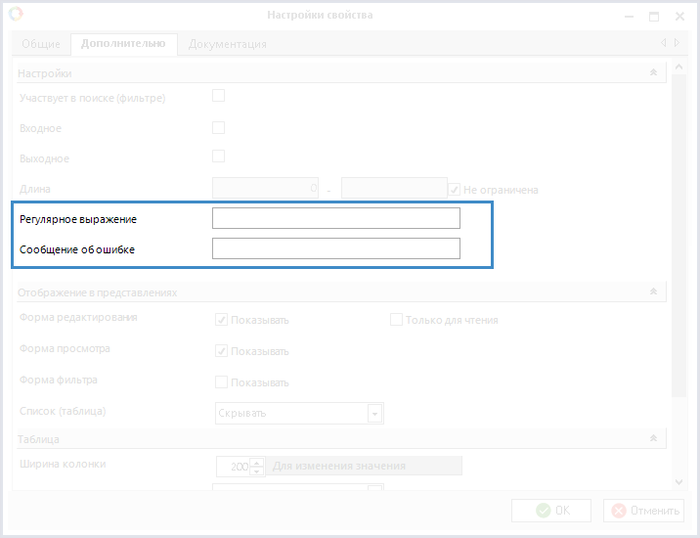
Task: Collapse the Отображение в представлениях section
Action: (x=653, y=291)
